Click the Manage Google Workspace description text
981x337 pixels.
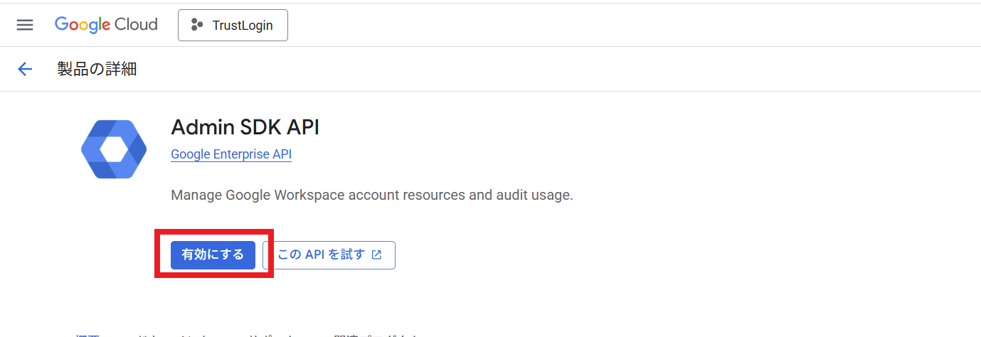pos(372,195)
